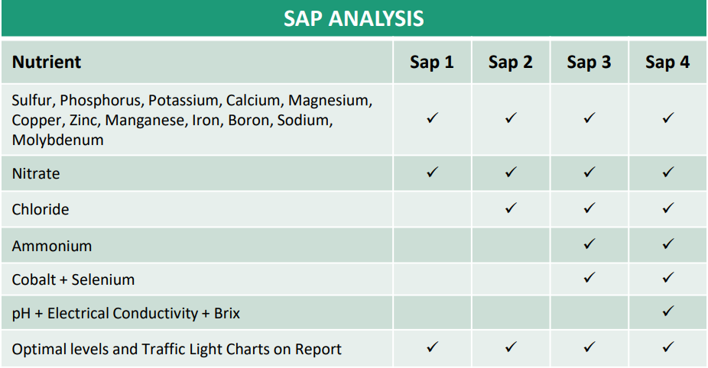Click the Cobalt + Selenium row label

pyautogui.click(x=73, y=279)
